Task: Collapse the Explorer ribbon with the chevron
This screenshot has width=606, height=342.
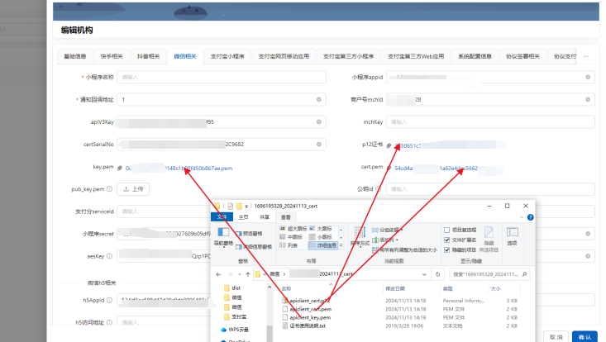Action: (x=522, y=217)
